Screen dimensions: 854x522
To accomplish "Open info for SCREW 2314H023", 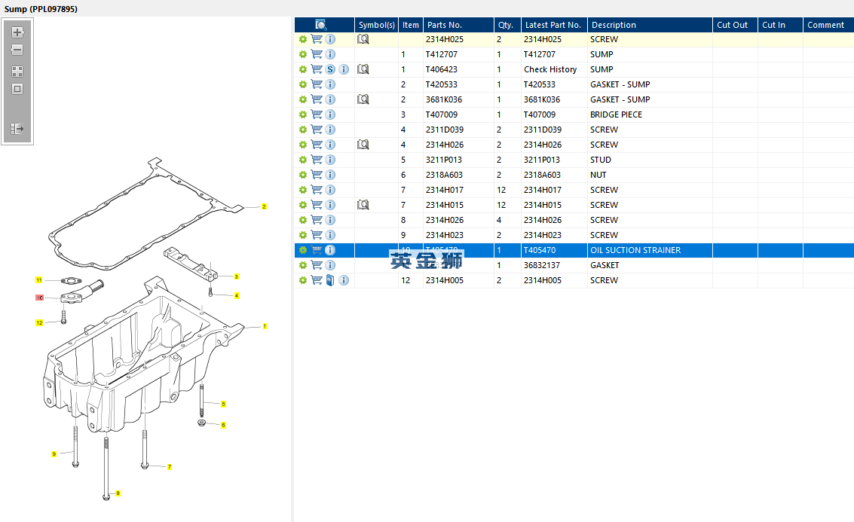I will [330, 234].
